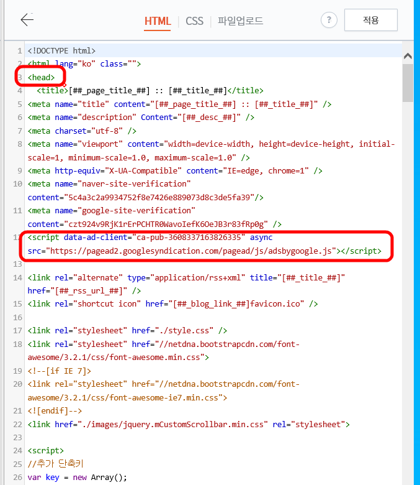The height and width of the screenshot is (485, 420).
Task: Apply changes with the 적용 button
Action: [x=370, y=20]
